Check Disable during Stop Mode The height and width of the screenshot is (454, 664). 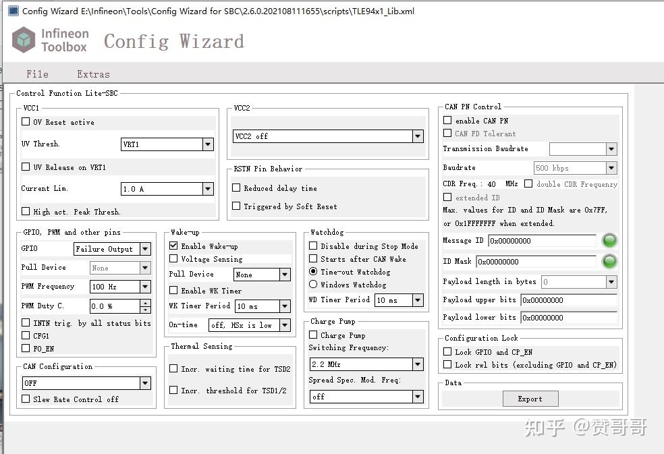coord(313,246)
